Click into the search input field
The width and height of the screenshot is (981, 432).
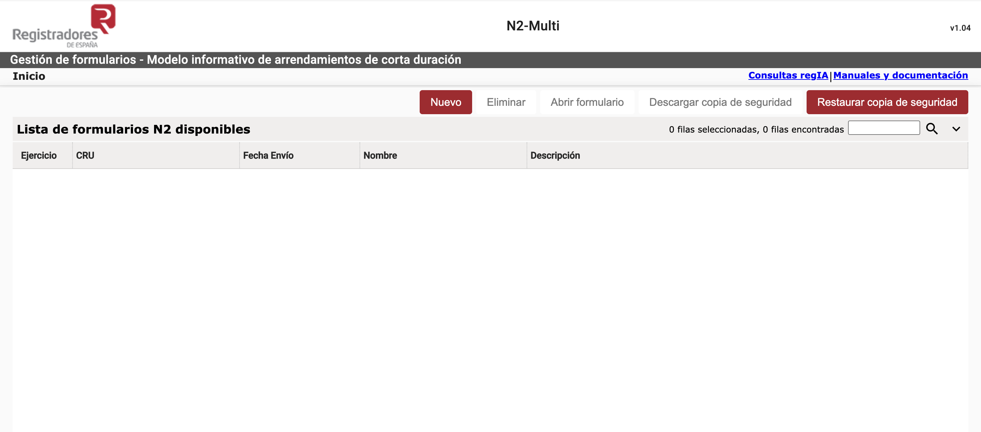[884, 128]
